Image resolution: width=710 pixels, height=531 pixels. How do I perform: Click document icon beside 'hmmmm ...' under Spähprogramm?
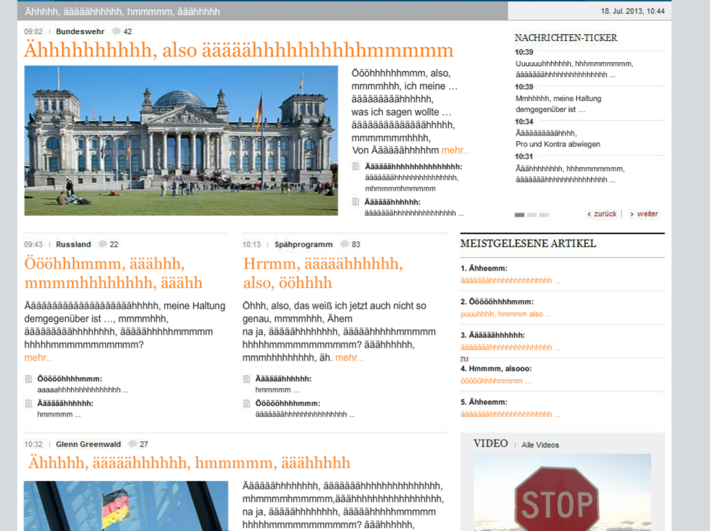pos(247,379)
